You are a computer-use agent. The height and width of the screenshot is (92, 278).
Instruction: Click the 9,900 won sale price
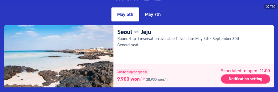click(128, 79)
